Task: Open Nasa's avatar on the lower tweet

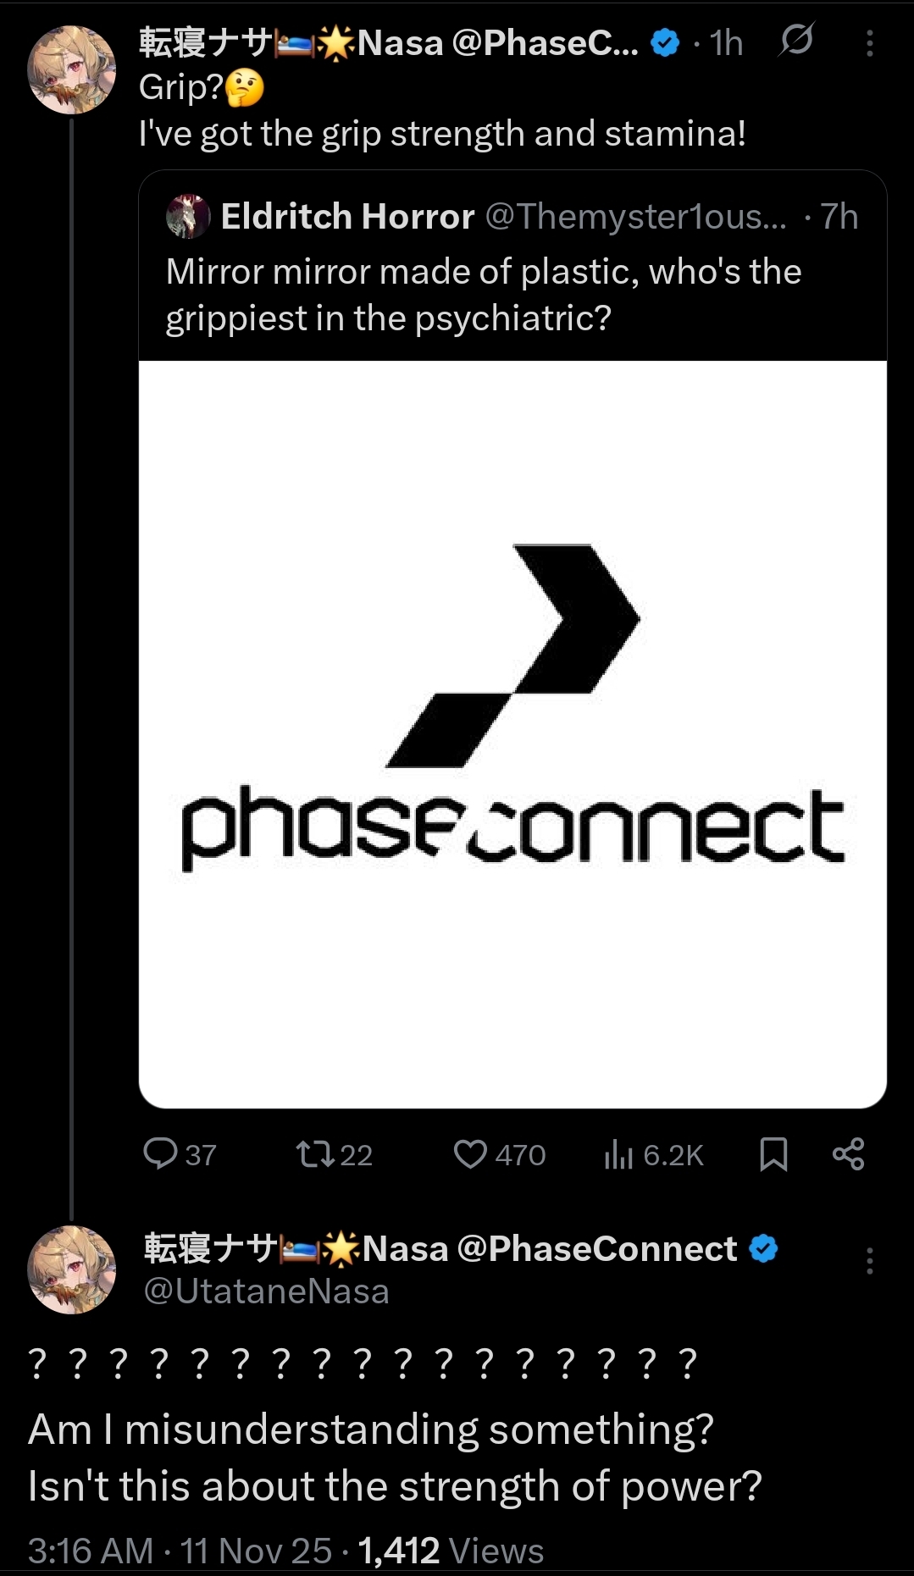Action: coord(72,1269)
